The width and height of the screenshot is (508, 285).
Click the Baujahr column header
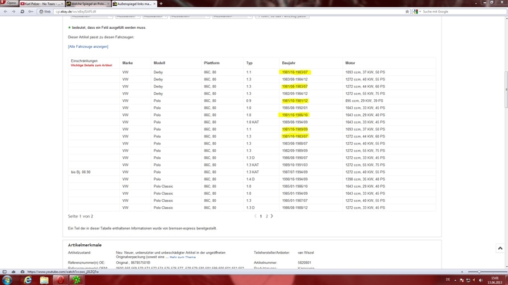point(289,63)
